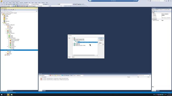Click the Disabled property value
Image resolution: width=172 pixels, height=96 pixels.
[166, 15]
